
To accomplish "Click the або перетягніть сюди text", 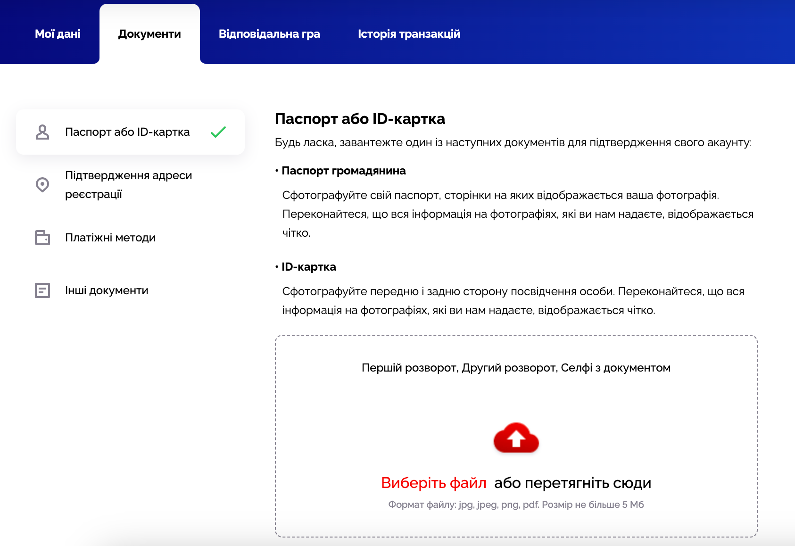I will (x=572, y=483).
